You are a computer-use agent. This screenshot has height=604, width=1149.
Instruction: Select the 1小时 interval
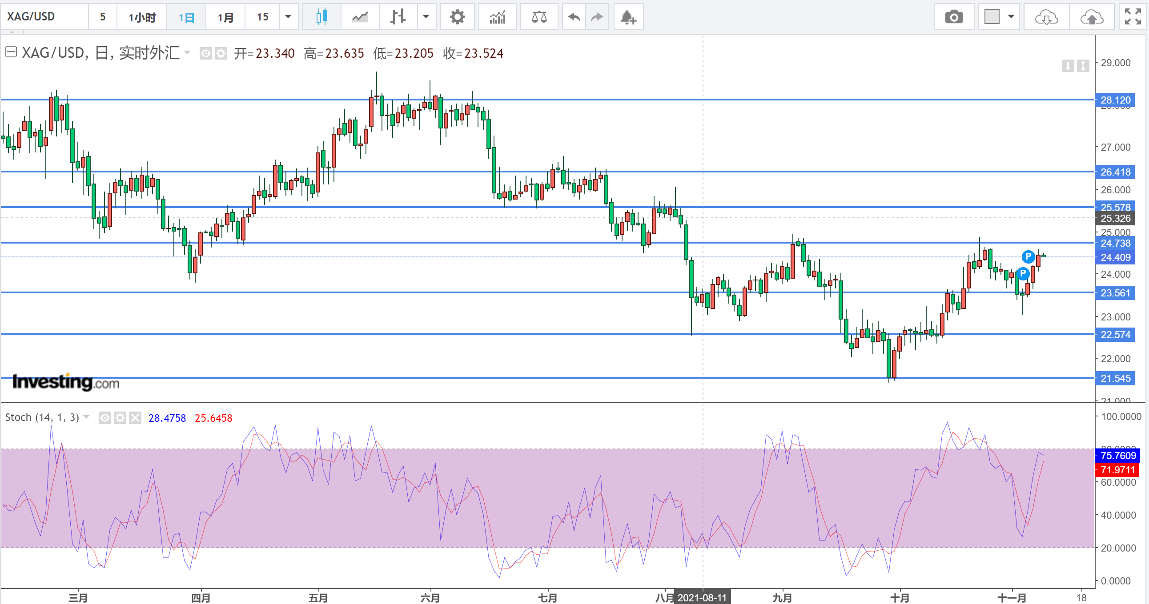pyautogui.click(x=142, y=17)
